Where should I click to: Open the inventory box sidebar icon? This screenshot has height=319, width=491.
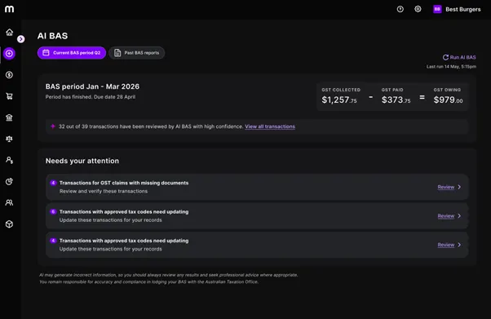(x=9, y=224)
